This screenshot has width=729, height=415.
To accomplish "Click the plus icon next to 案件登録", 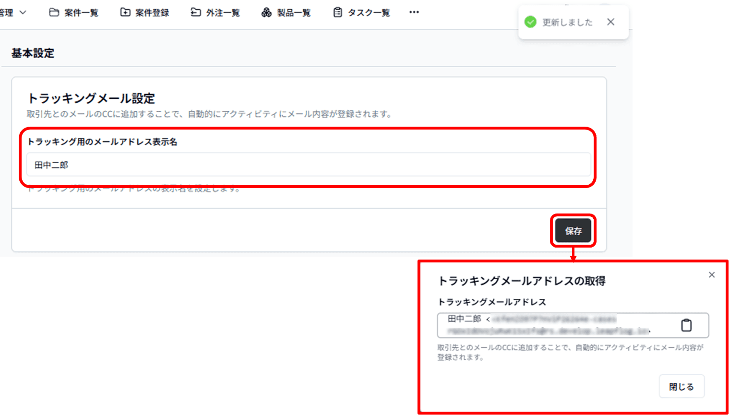I will coord(126,12).
